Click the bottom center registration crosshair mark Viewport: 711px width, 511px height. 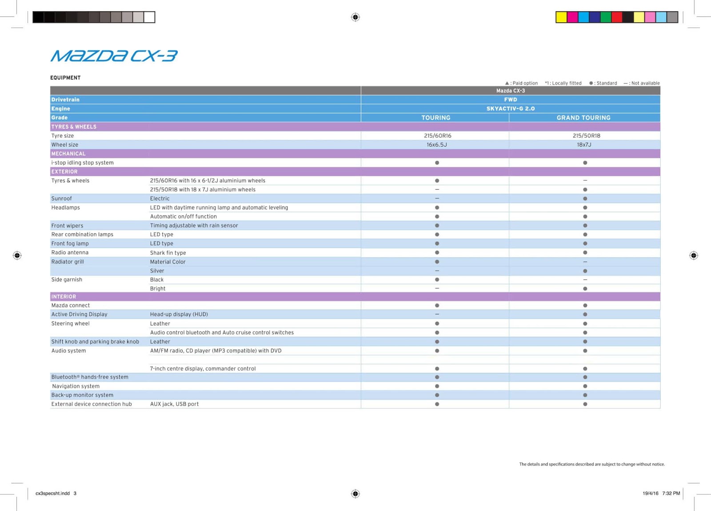click(355, 494)
